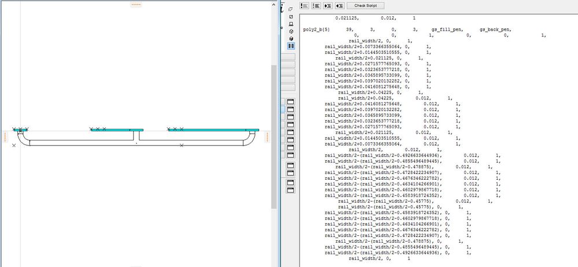Click the Check Script button
The image size is (578, 267).
(x=366, y=6)
